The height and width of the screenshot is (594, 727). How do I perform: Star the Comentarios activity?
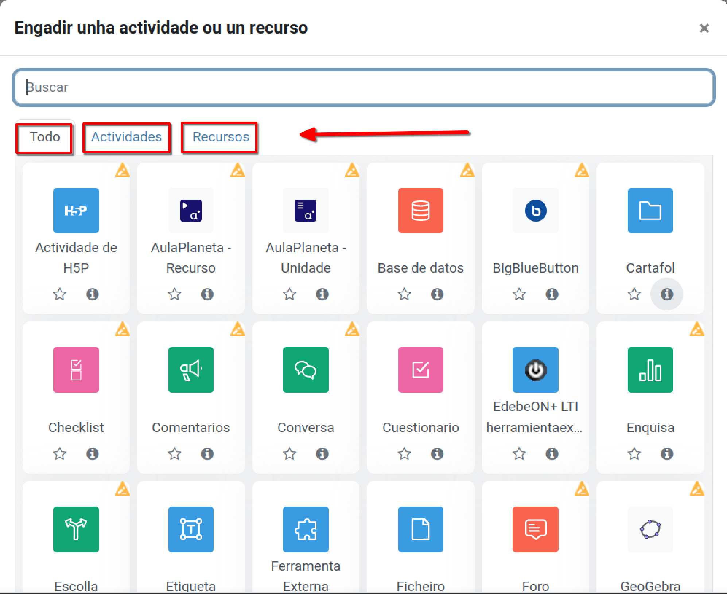point(174,454)
